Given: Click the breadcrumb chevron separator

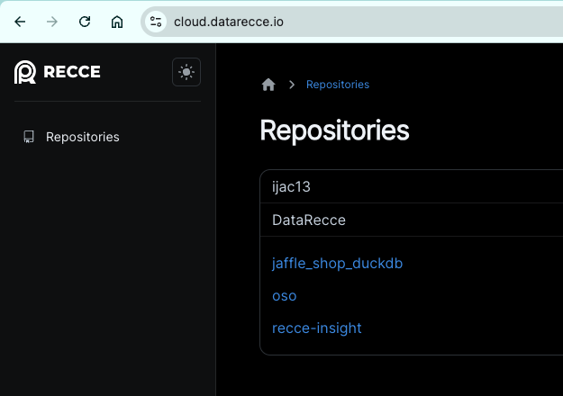Looking at the screenshot, I should coord(292,85).
